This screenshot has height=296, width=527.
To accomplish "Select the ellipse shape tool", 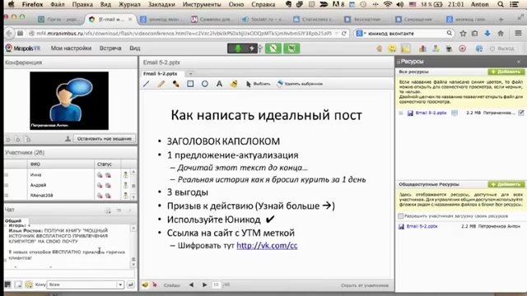I will 205,84.
